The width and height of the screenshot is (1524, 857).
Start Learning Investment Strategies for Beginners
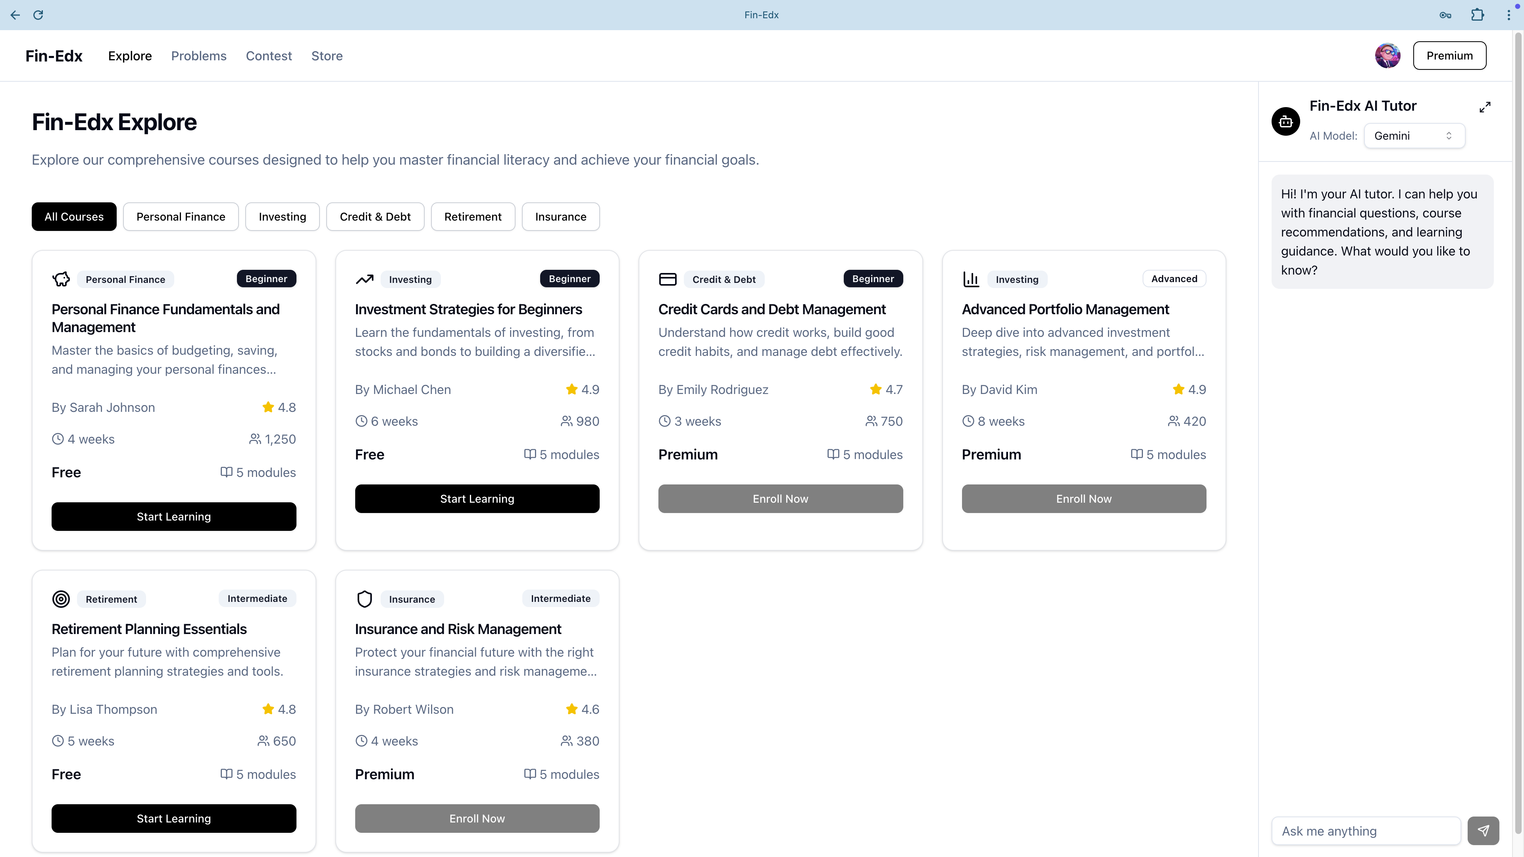pos(477,499)
